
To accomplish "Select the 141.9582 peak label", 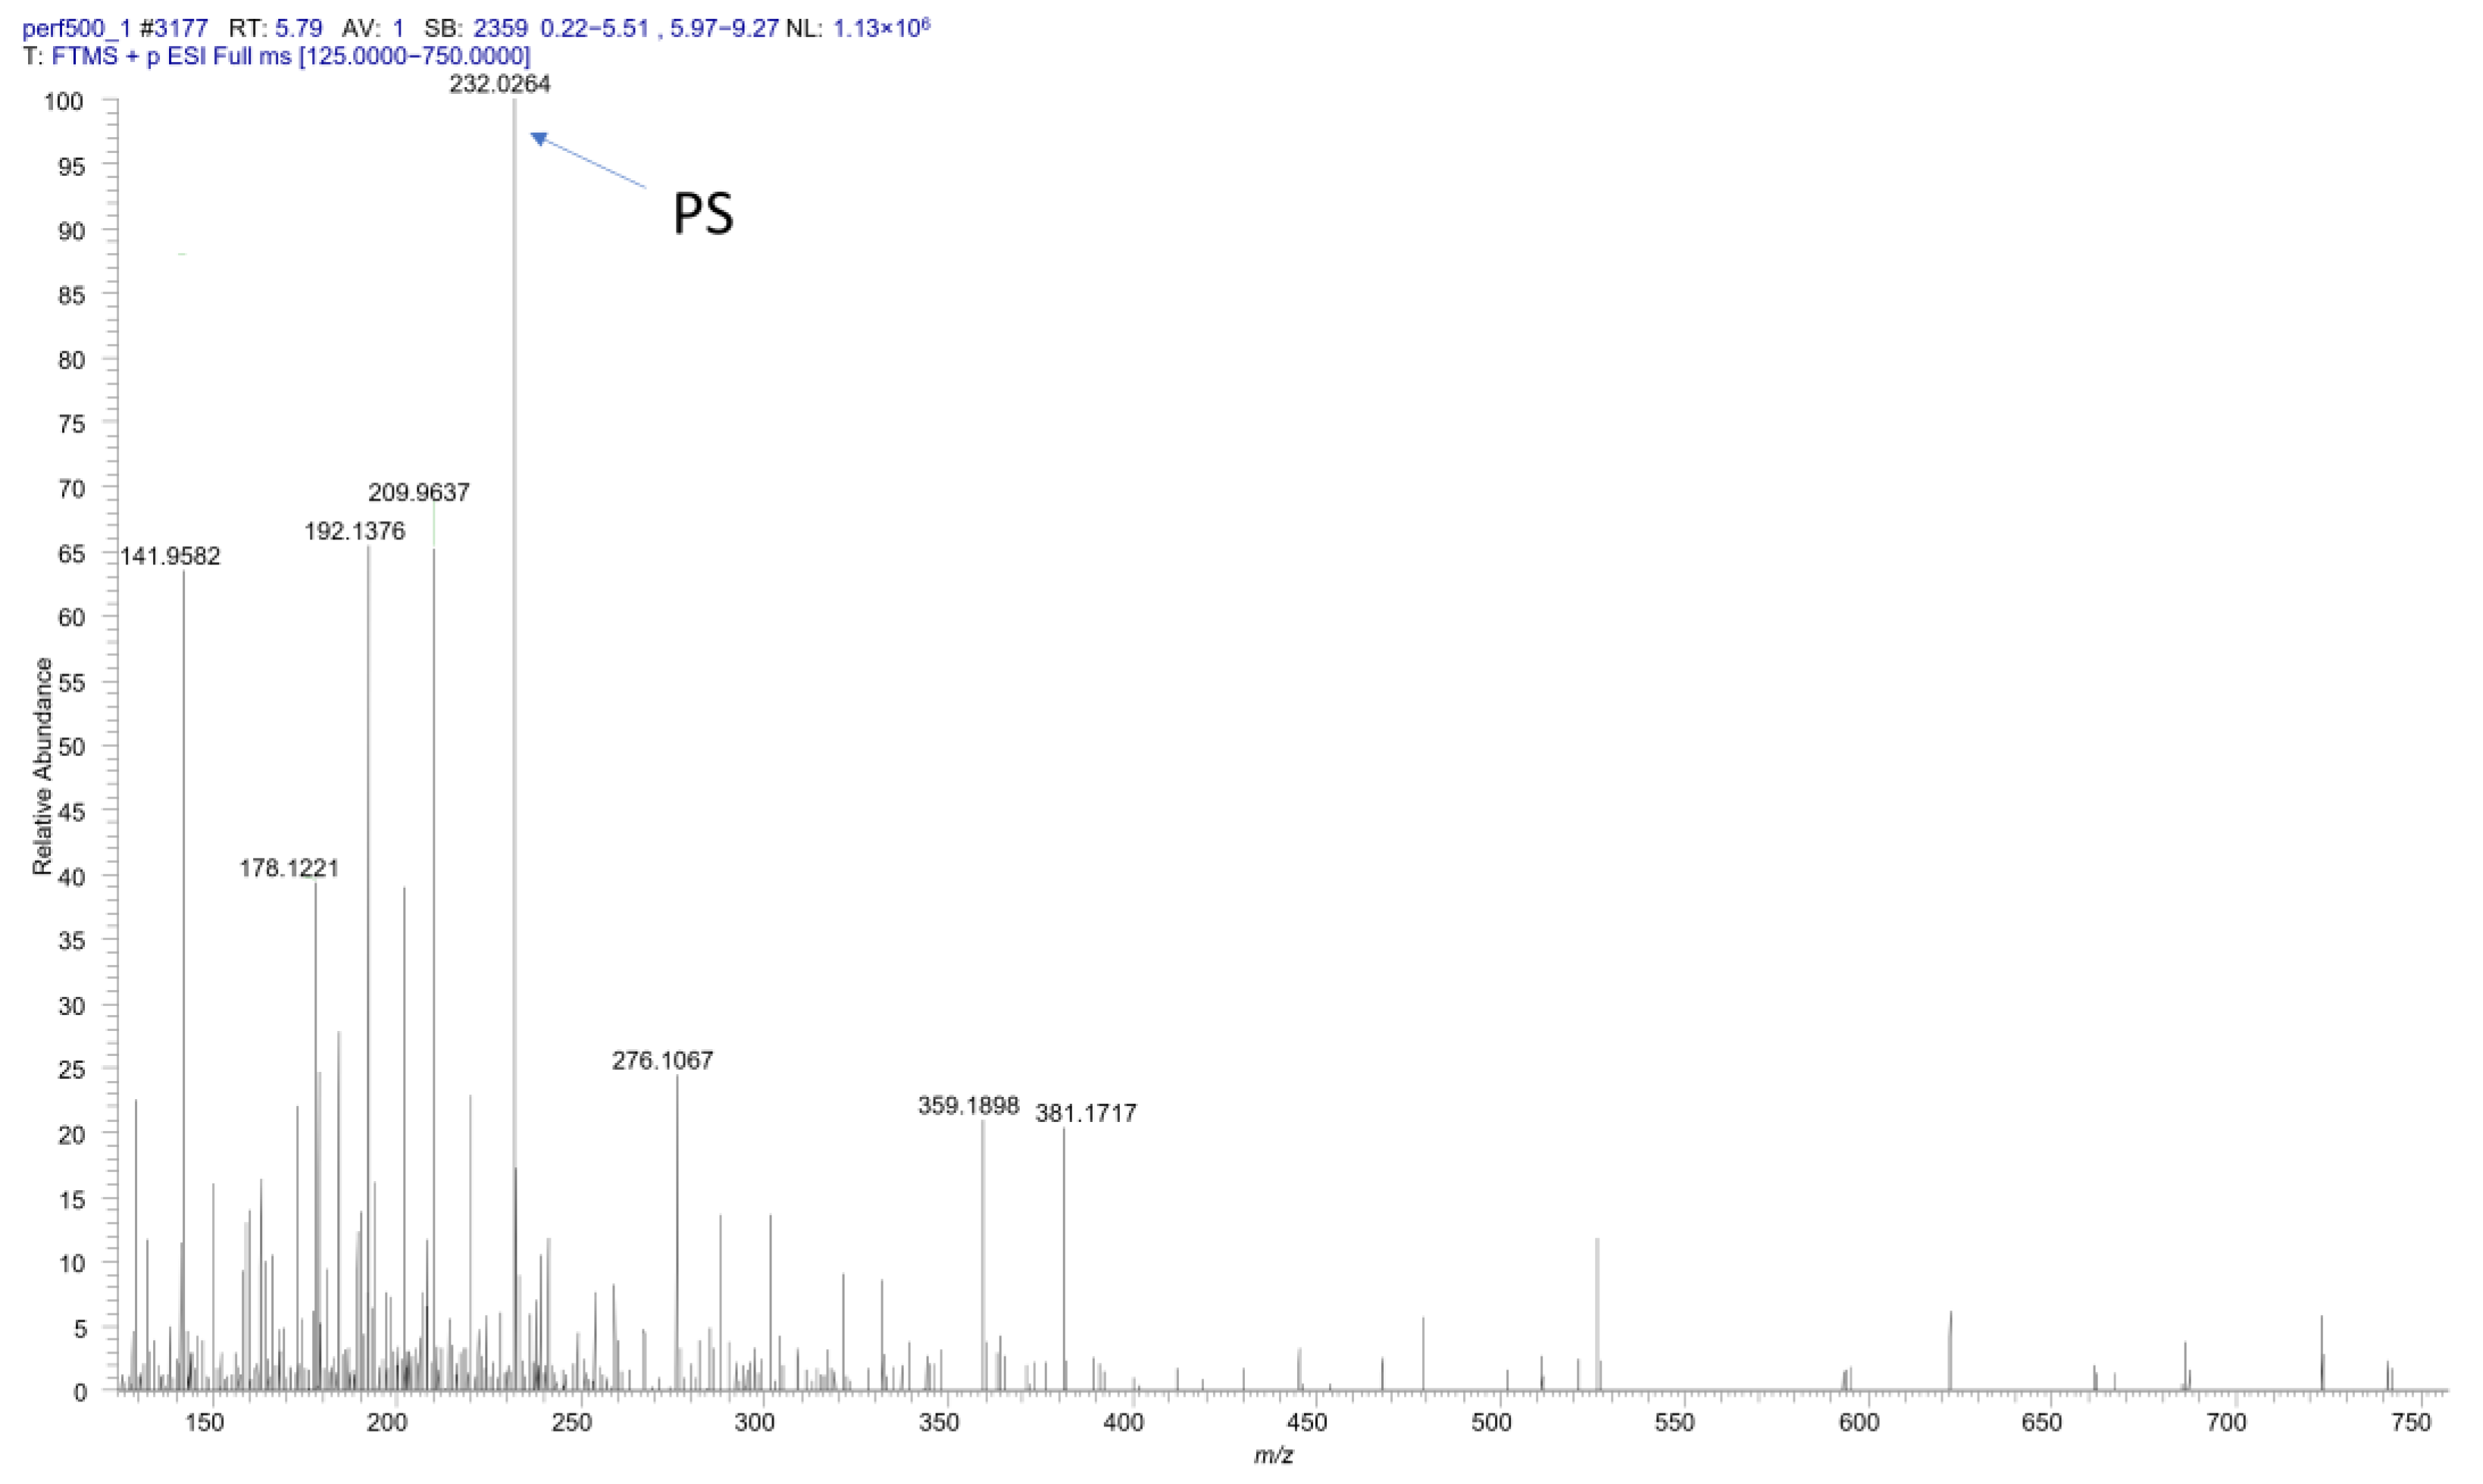I will tap(170, 556).
